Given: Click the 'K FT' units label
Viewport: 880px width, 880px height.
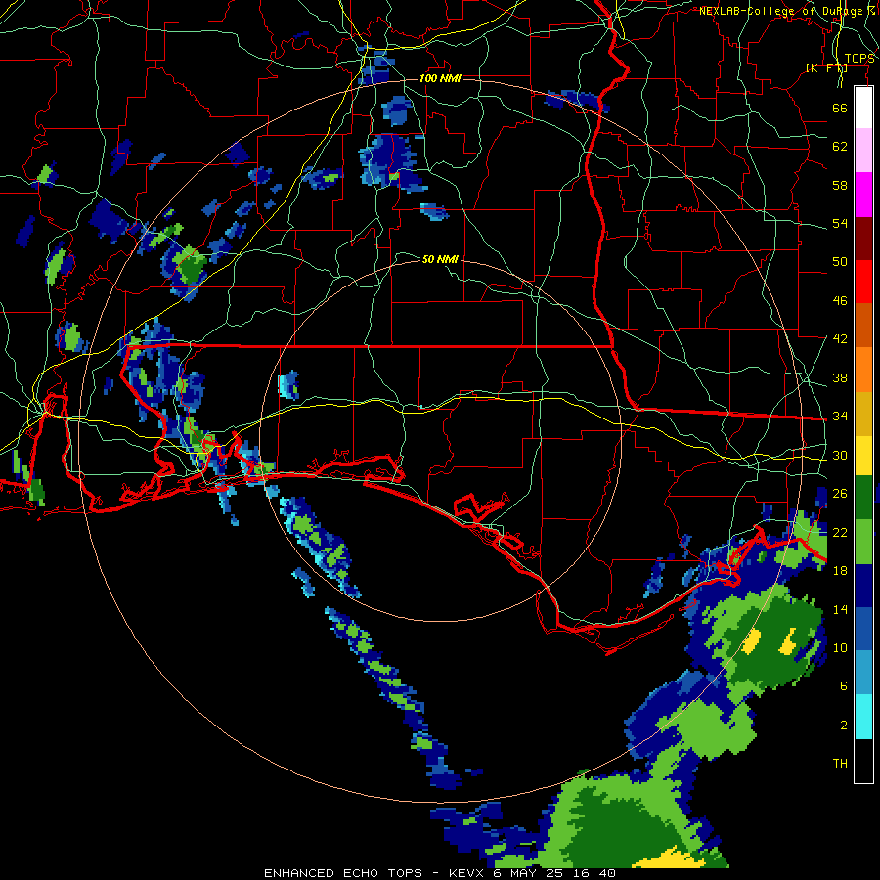Looking at the screenshot, I should (826, 67).
